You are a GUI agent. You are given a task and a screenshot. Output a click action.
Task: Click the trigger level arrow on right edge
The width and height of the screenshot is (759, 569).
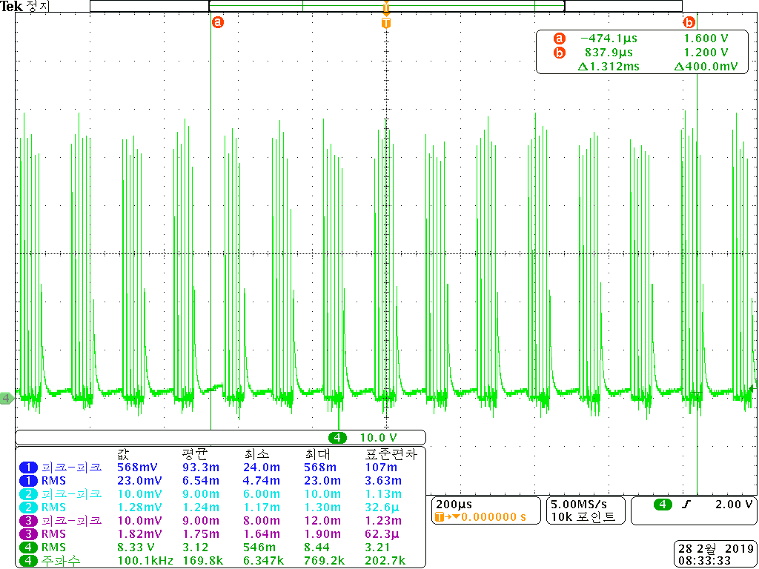point(752,388)
